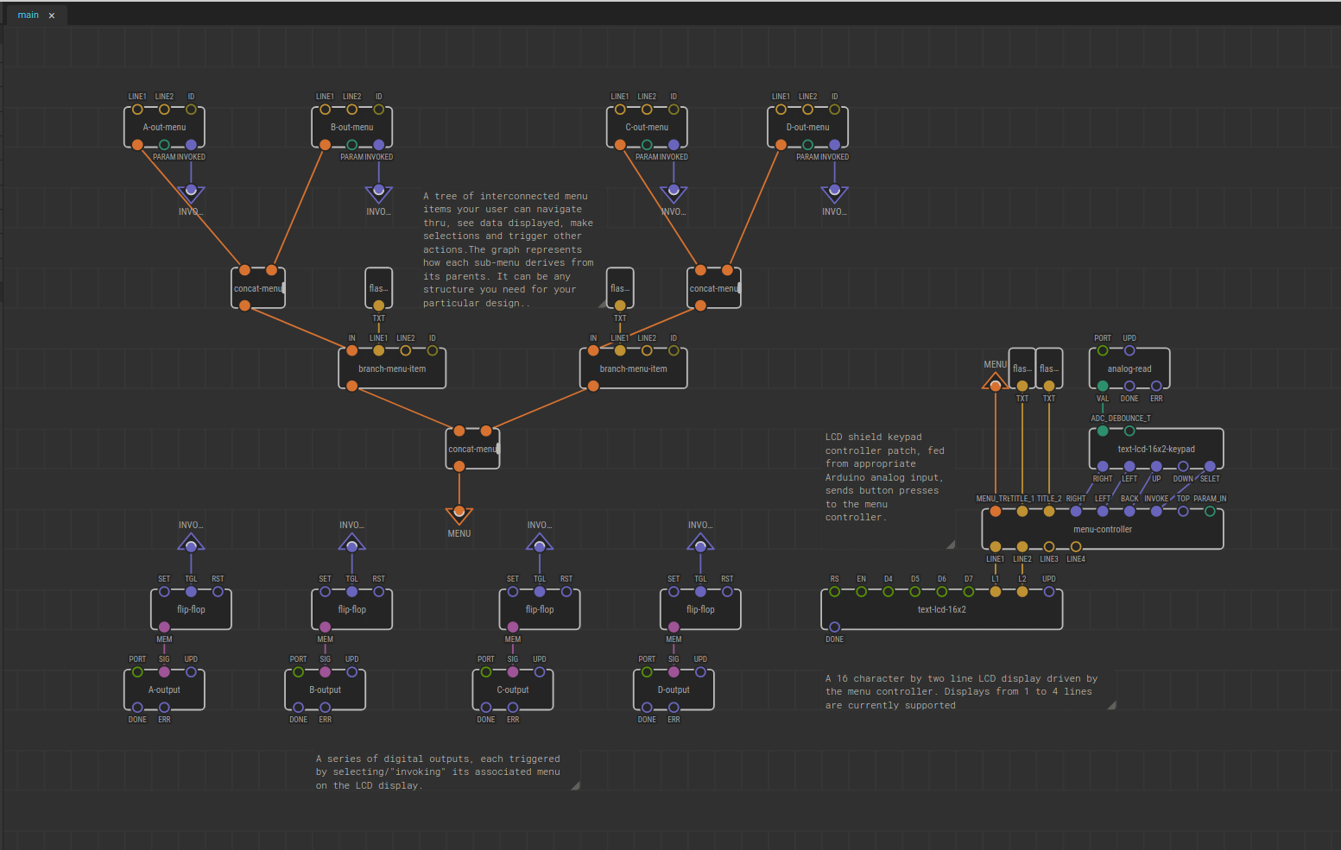Click the resize handle of the menu tree comment
This screenshot has height=850, width=1341.
point(602,304)
